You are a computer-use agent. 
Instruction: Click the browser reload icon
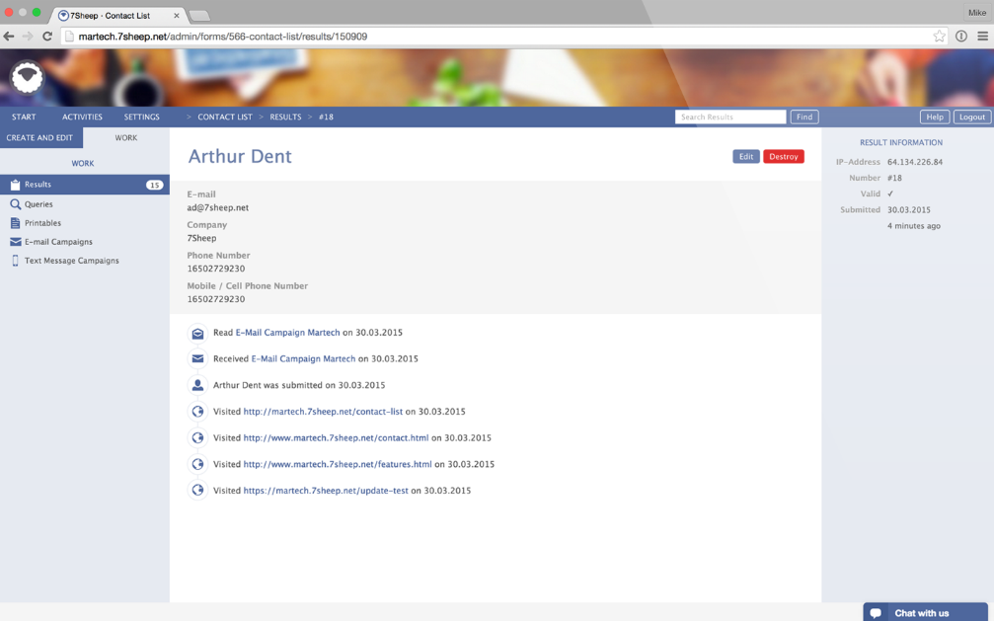coord(46,37)
